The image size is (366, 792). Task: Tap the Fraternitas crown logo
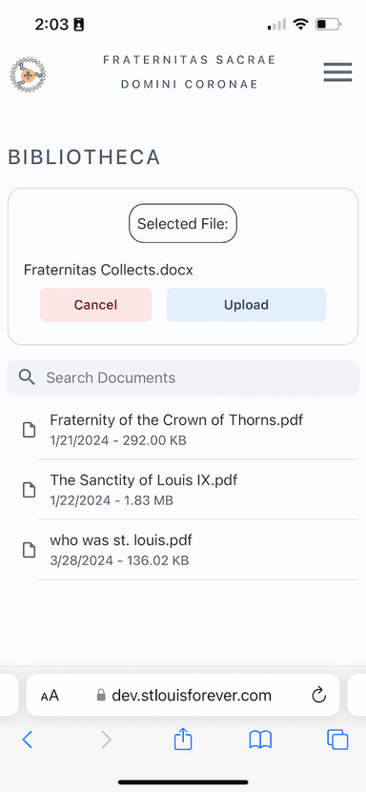[x=28, y=74]
